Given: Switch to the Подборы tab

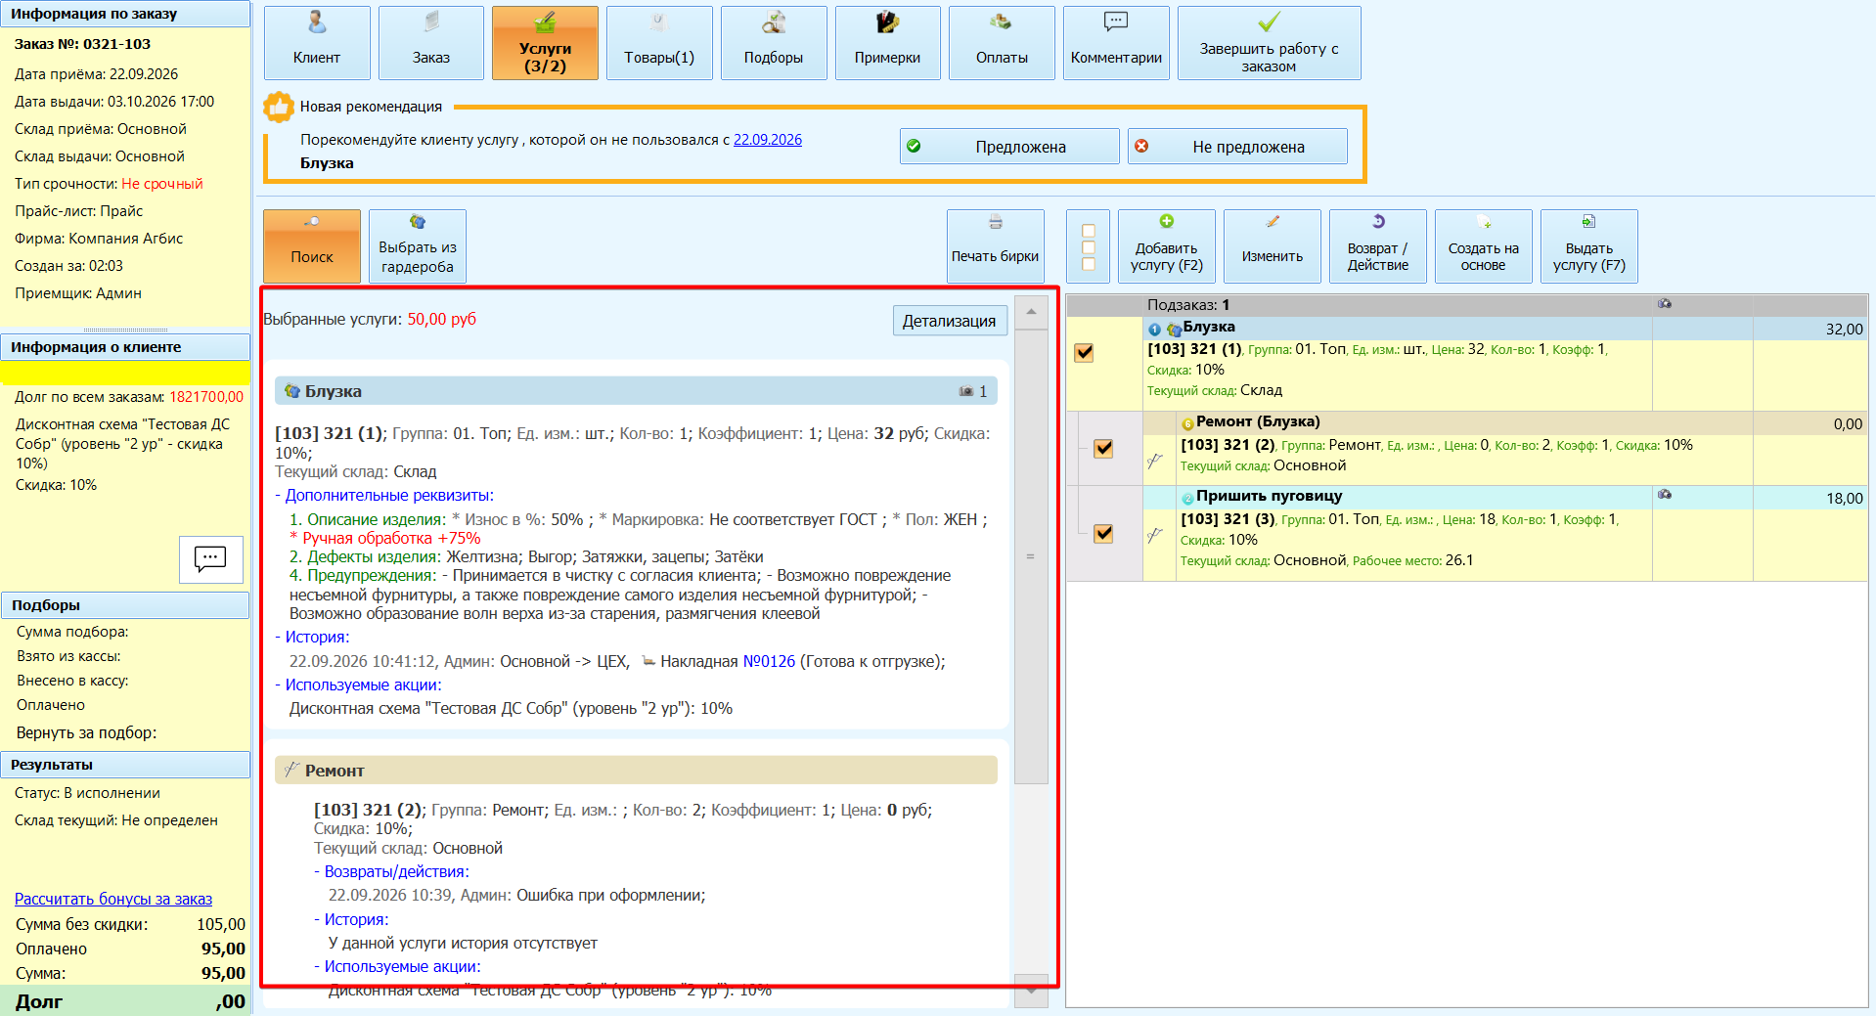Looking at the screenshot, I should click(774, 43).
